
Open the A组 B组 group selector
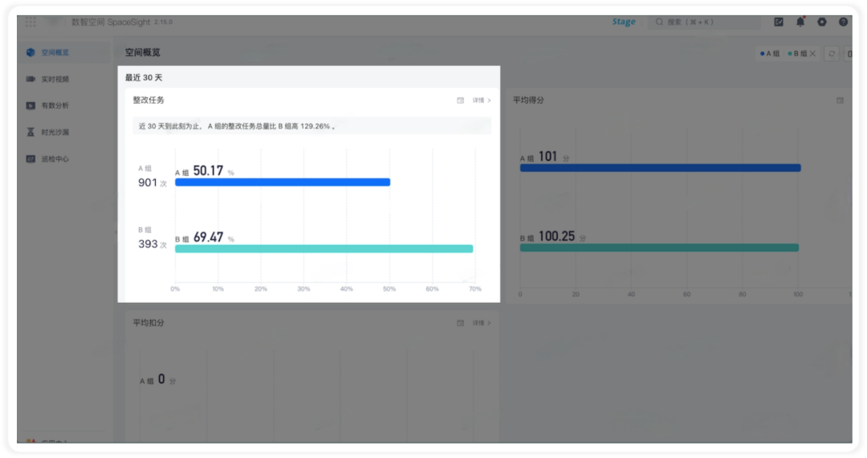click(783, 54)
